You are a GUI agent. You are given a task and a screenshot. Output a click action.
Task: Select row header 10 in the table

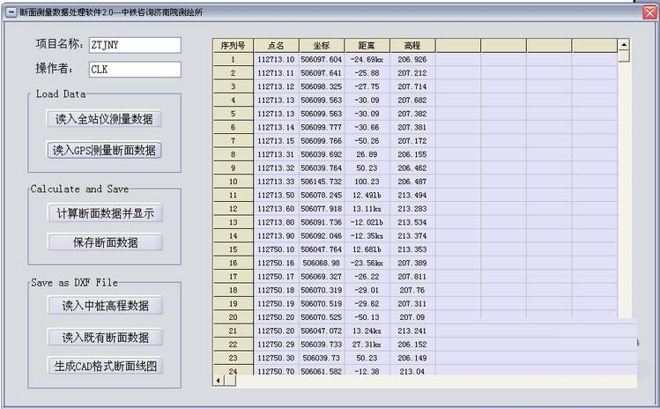point(233,182)
